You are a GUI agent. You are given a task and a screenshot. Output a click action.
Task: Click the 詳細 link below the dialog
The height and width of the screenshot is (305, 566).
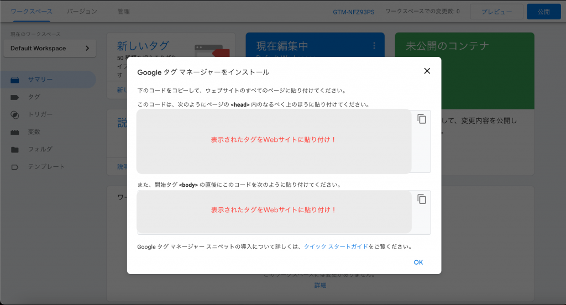tap(320, 285)
